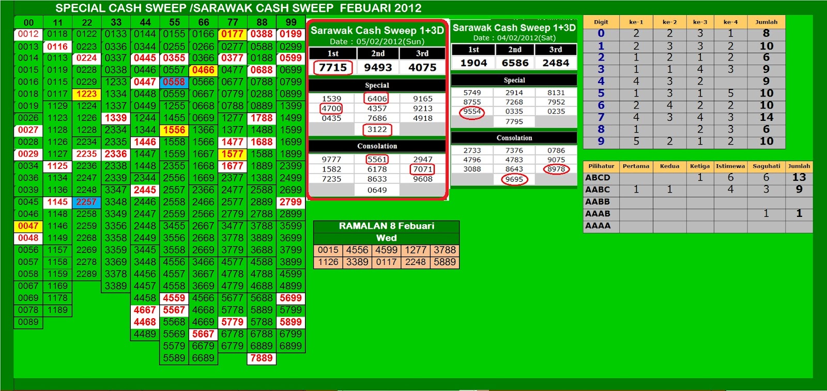Click the yellow highlighted cell 0177

coord(232,34)
